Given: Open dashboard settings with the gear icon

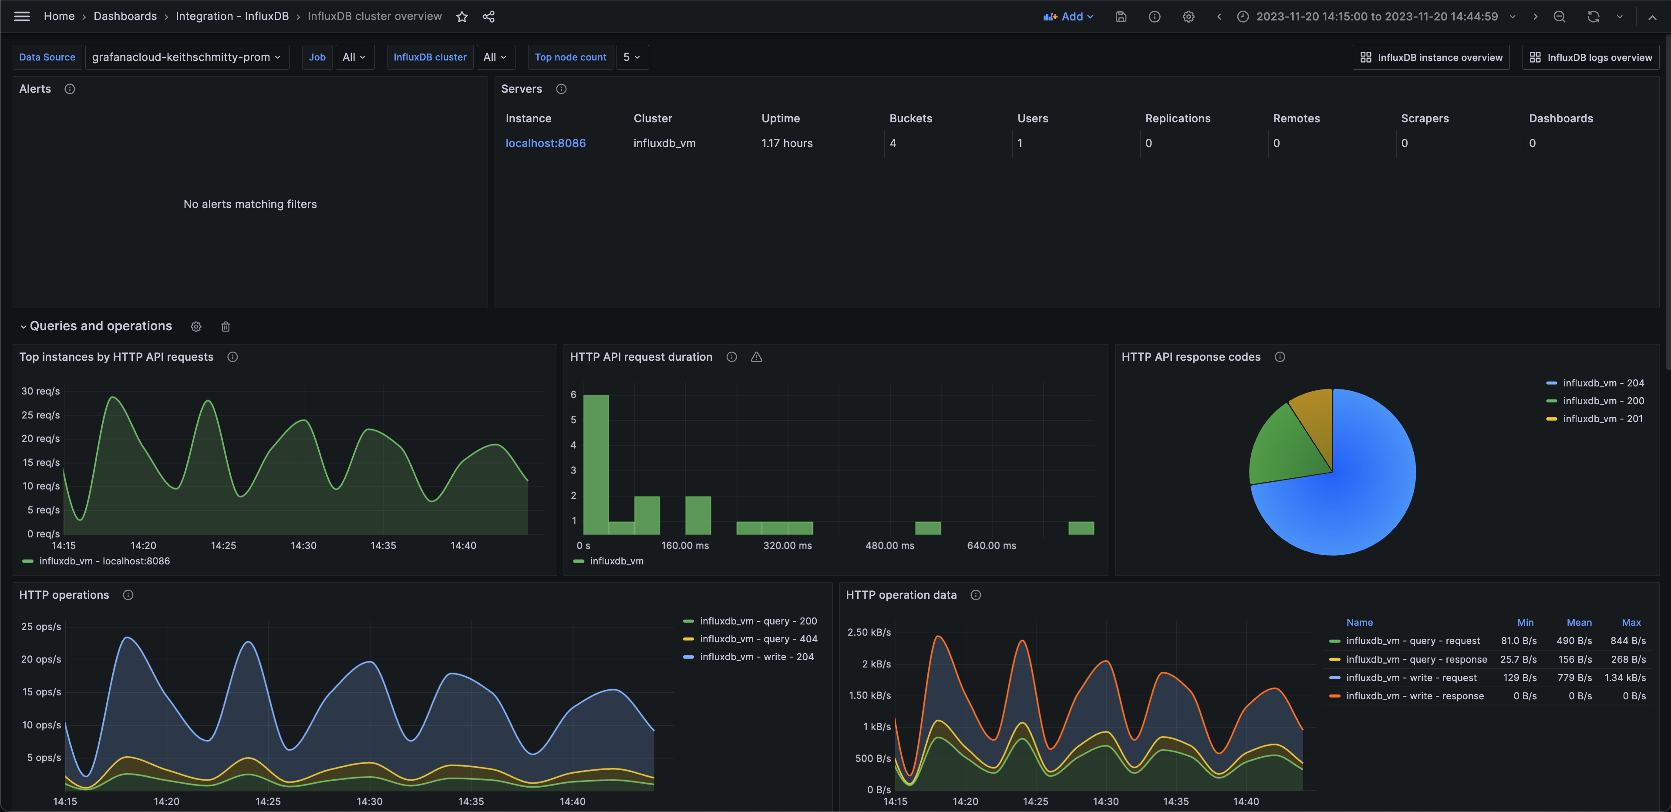Looking at the screenshot, I should point(1189,16).
